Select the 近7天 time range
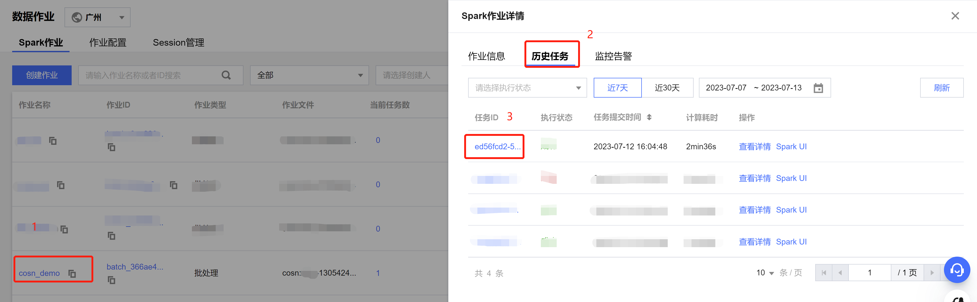This screenshot has width=977, height=302. [617, 88]
